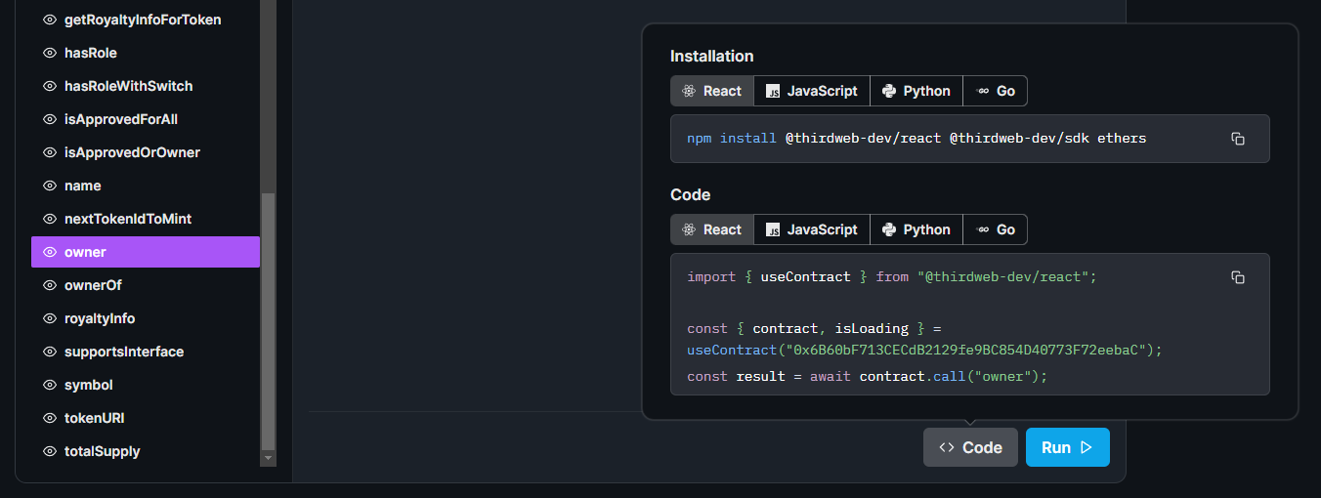The image size is (1321, 498).
Task: Click the eye icon next to symbol
Action: click(x=50, y=385)
